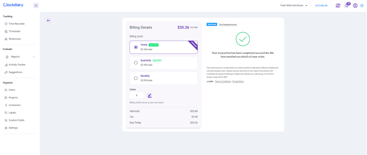
Task: Click the edit users pencil icon
Action: (149, 95)
